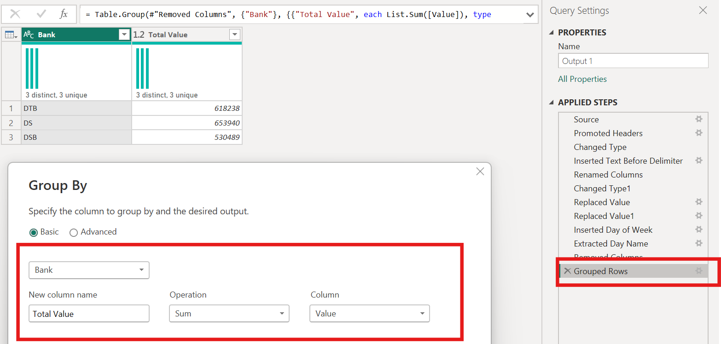Select the Replaced Value1 step
The image size is (721, 344).
(604, 216)
